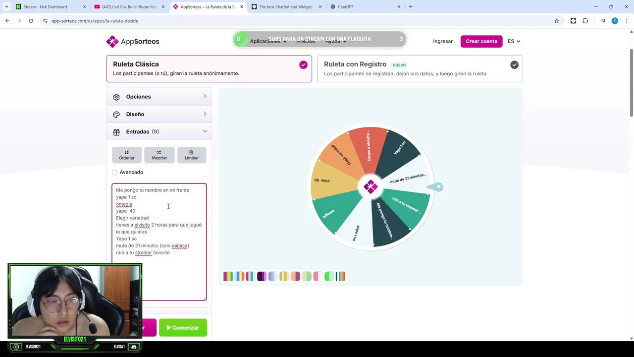The height and width of the screenshot is (357, 634).
Task: Click the gift icon beside Entradas
Action: [x=116, y=132]
